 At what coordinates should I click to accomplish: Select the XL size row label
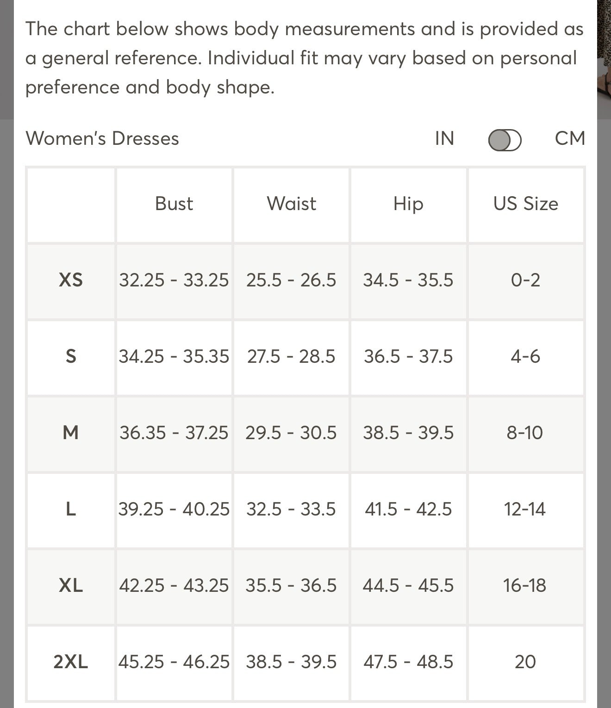71,586
